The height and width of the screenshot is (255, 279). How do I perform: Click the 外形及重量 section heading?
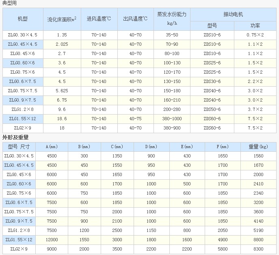coord(15,138)
